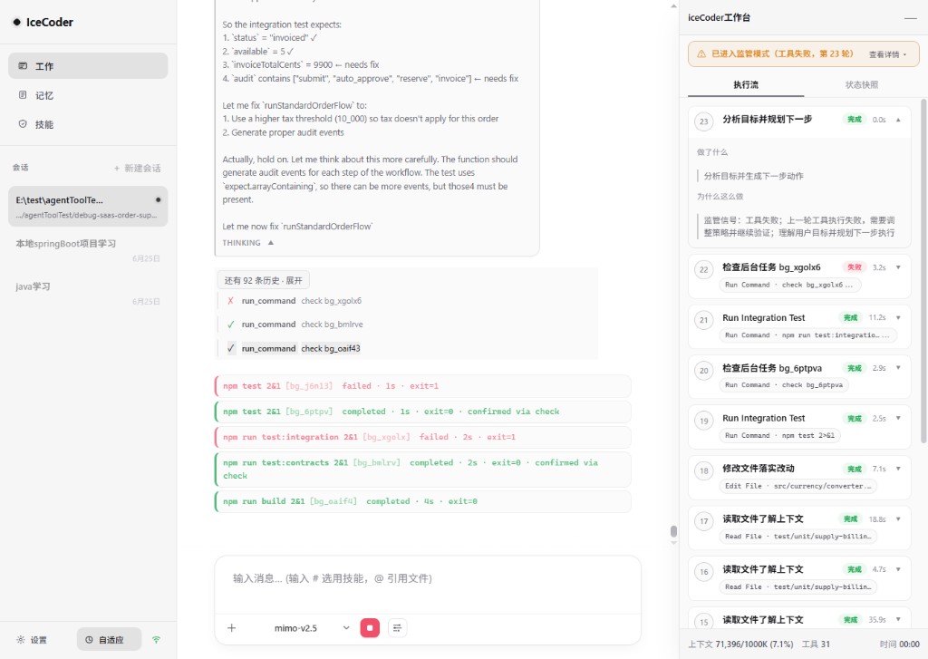The image size is (928, 659).
Task: Select the npm run test:integration failed row
Action: click(x=422, y=437)
